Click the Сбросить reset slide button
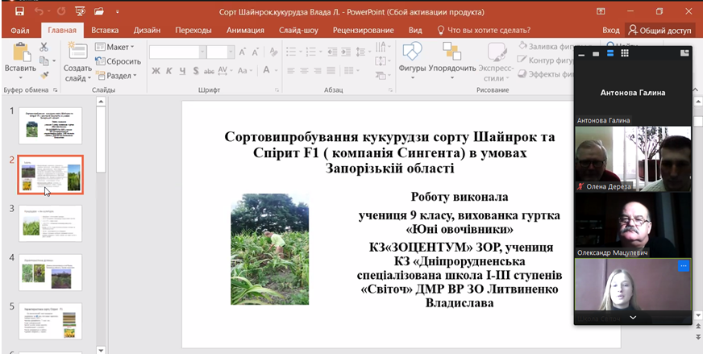This screenshot has width=703, height=354. point(119,61)
